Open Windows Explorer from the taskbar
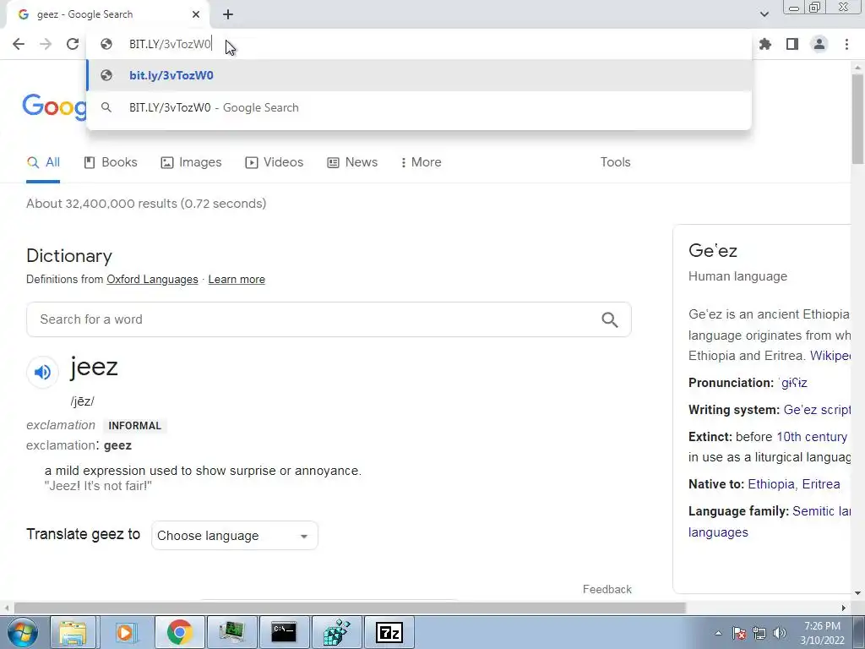 coord(73,632)
